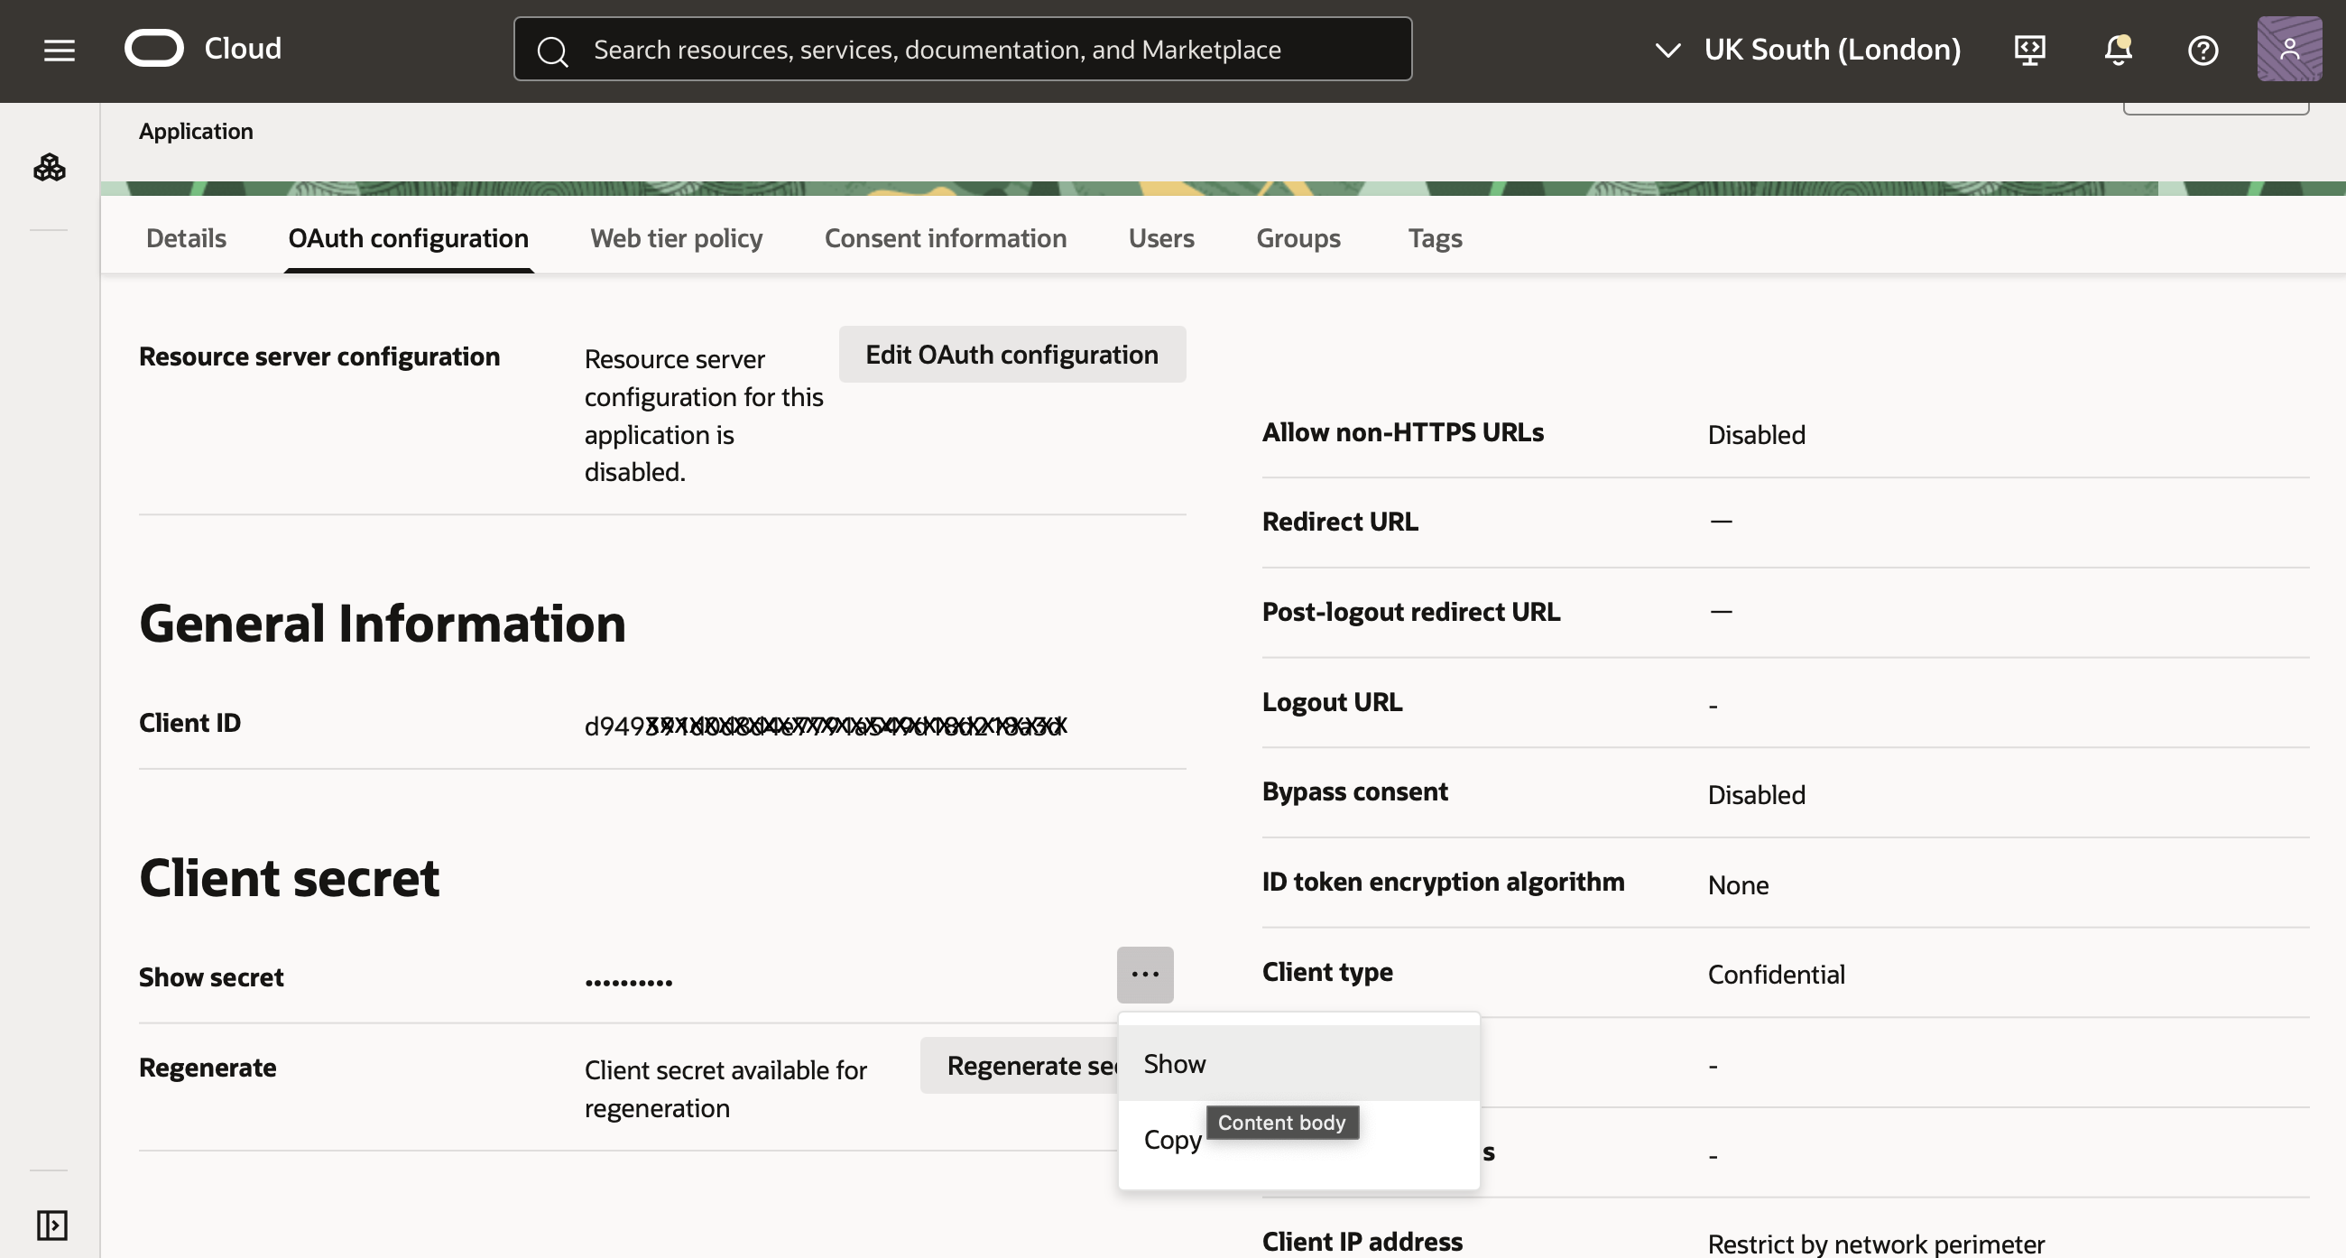
Task: Click the Application breadcrumb link
Action: [196, 130]
